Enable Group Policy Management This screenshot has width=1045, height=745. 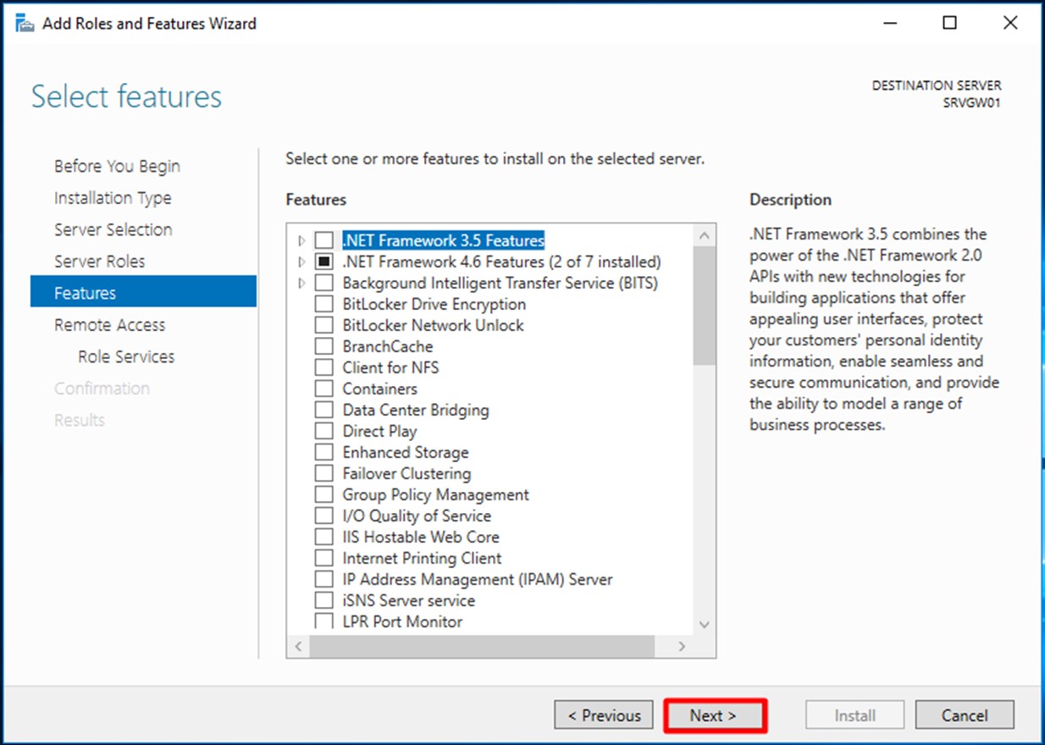tap(323, 494)
